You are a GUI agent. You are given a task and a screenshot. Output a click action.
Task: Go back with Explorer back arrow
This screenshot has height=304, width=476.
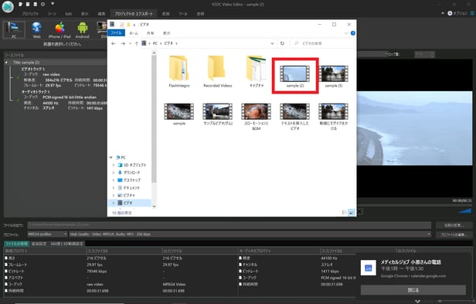point(114,43)
